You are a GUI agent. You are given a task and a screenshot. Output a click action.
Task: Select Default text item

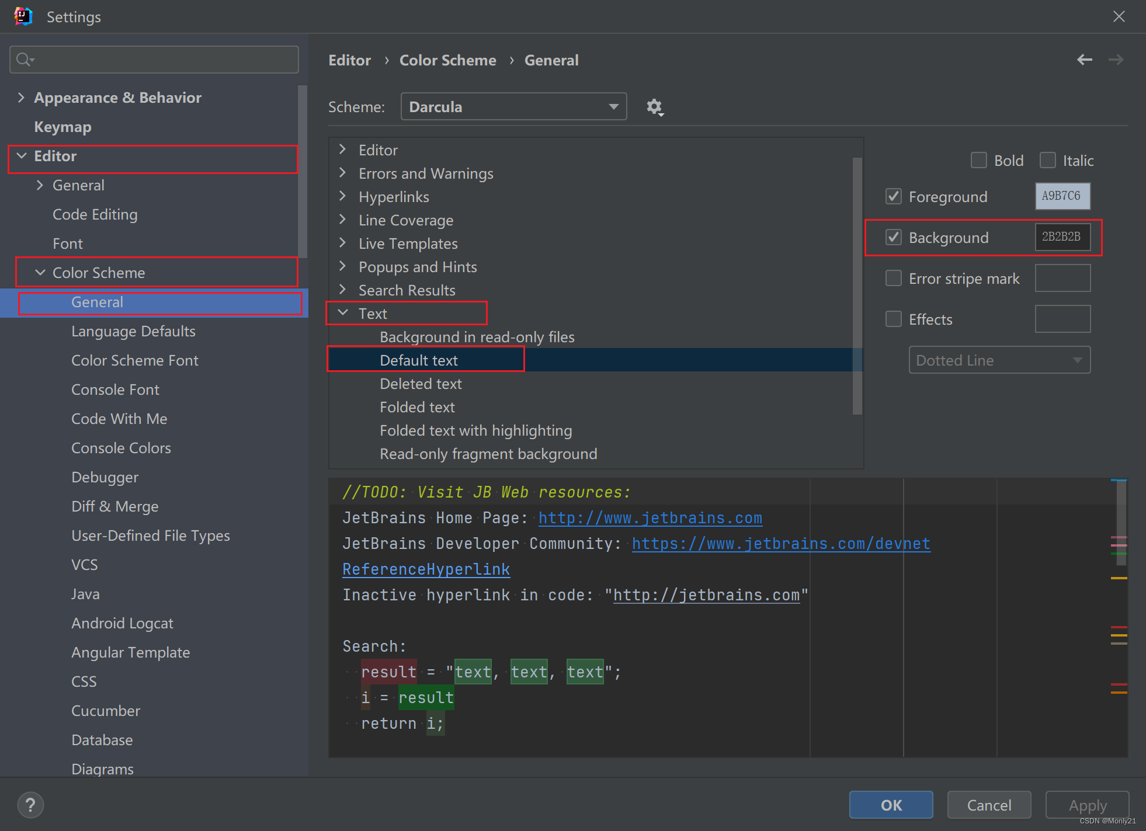coord(418,360)
